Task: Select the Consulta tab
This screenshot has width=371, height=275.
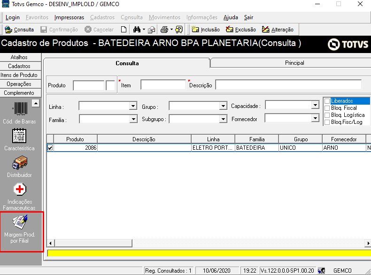Action: 127,63
